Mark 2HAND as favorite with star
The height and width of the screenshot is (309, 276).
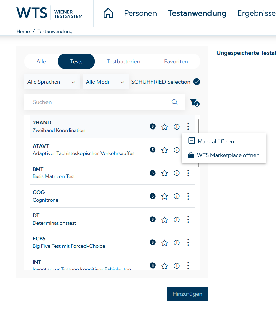(165, 127)
